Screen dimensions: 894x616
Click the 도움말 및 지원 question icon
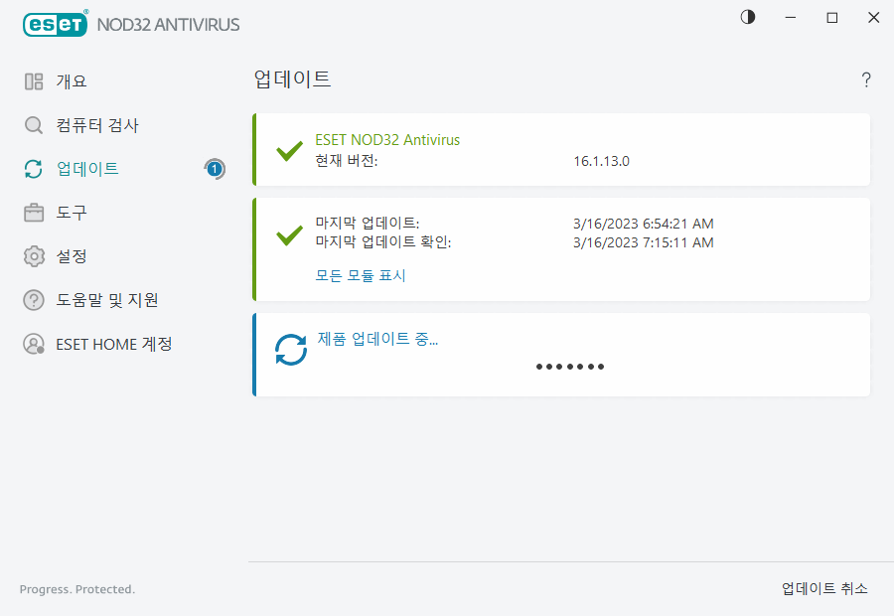tap(33, 300)
